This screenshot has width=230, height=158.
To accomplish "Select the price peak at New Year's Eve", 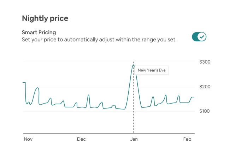I will 133,65.
